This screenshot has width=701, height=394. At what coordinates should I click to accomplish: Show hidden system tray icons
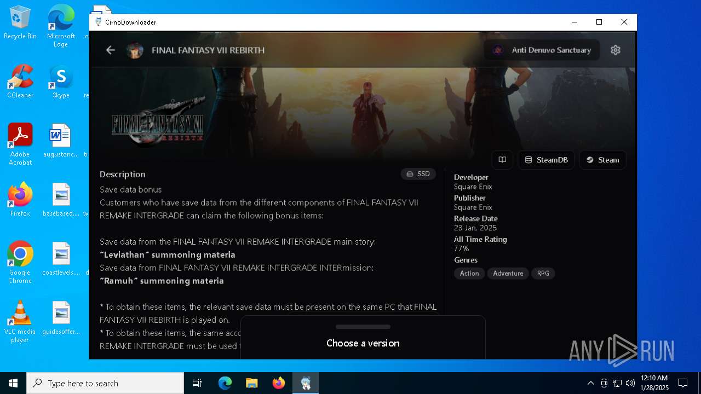click(590, 383)
